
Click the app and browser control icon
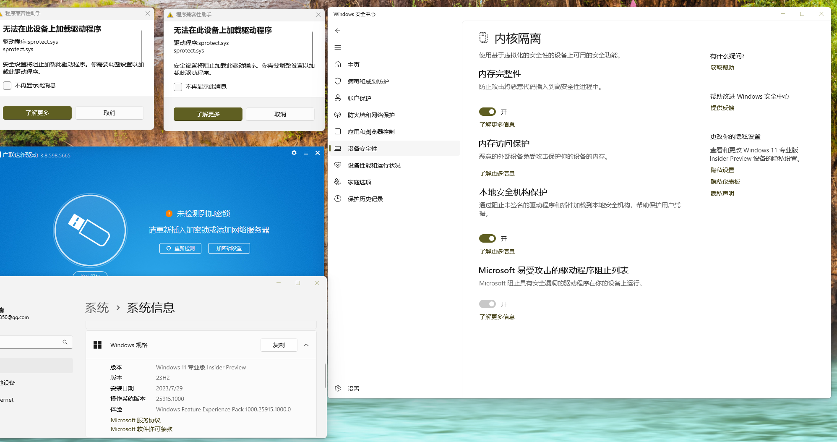338,131
